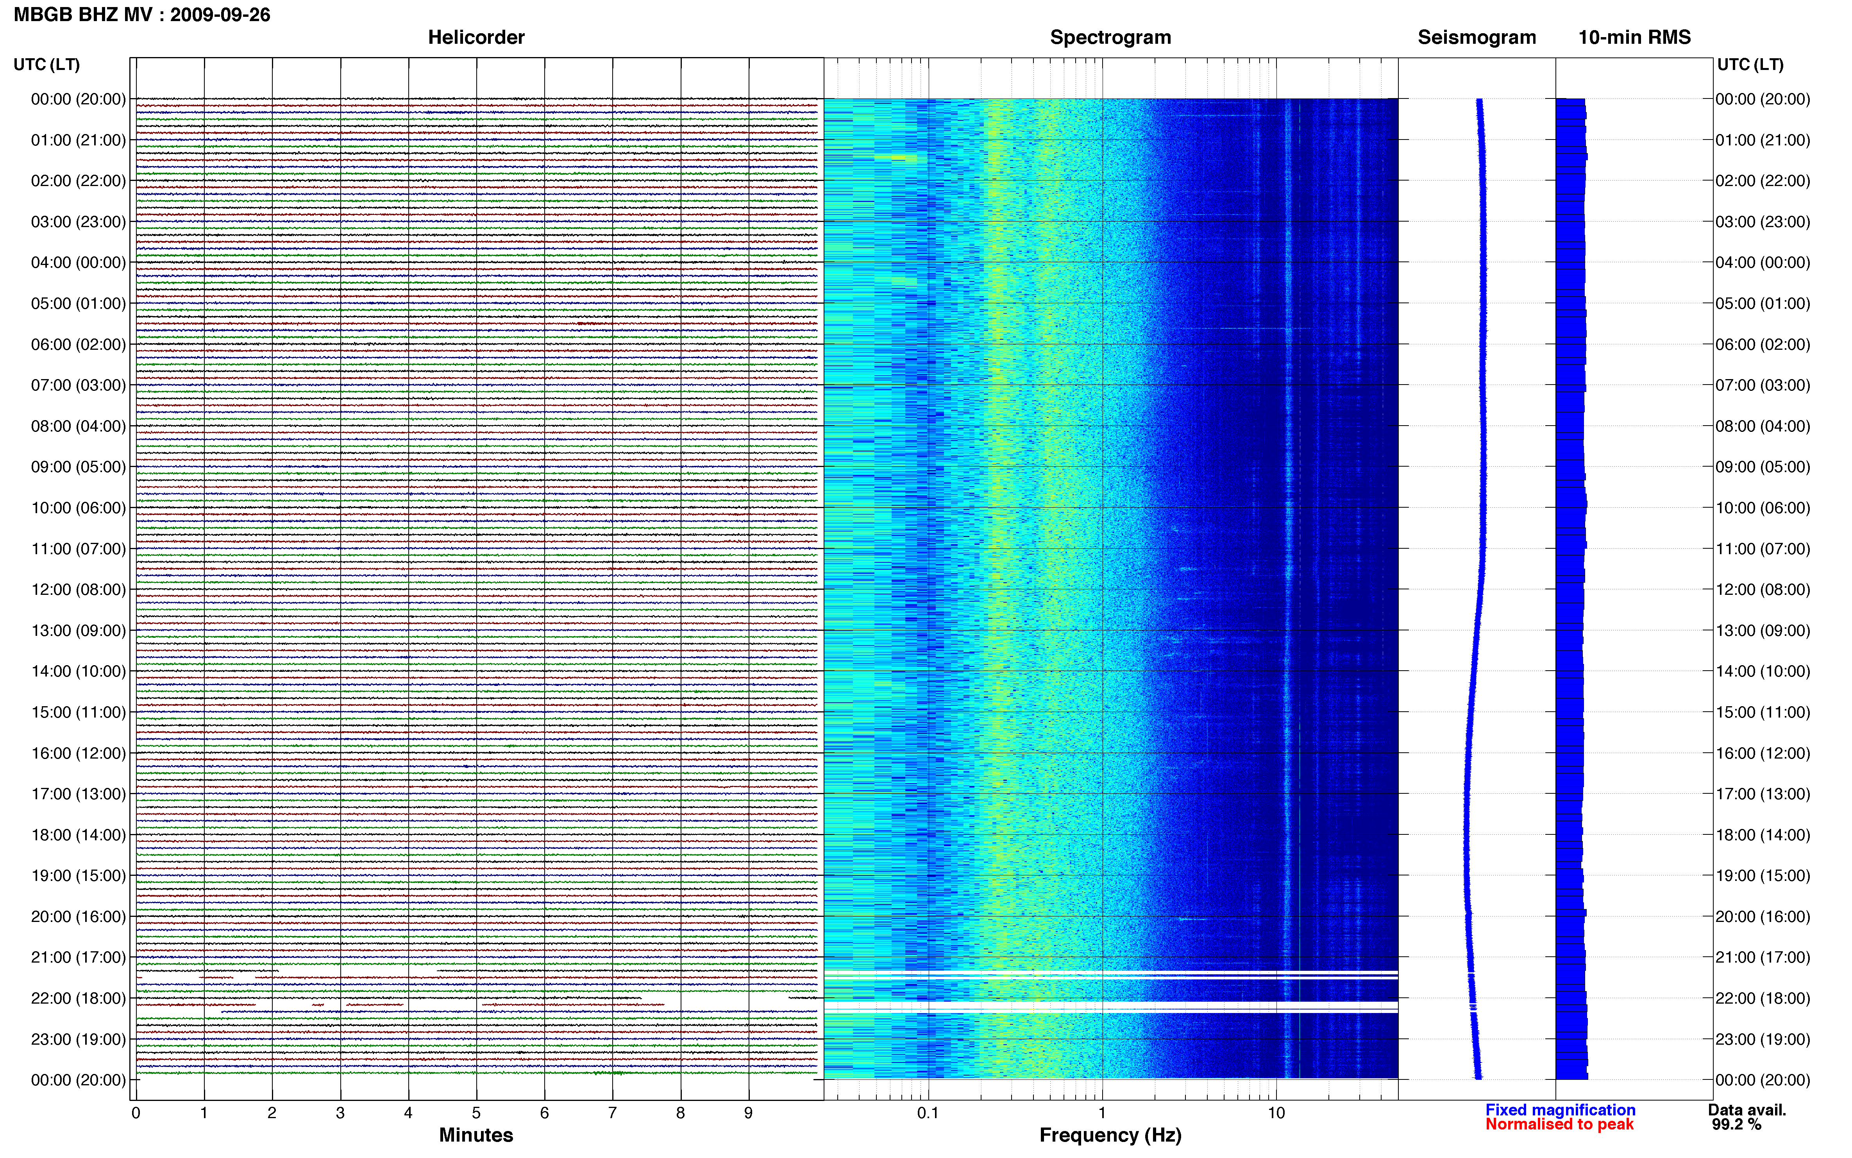
Task: Click the '99.2 %' data availability value
Action: click(x=1736, y=1124)
